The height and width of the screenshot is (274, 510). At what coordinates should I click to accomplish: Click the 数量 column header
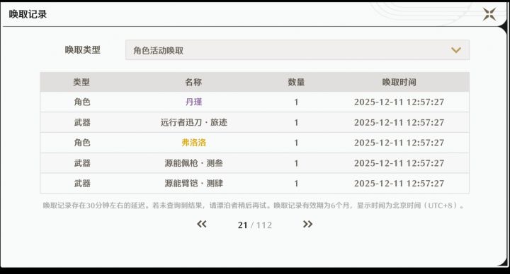[296, 82]
